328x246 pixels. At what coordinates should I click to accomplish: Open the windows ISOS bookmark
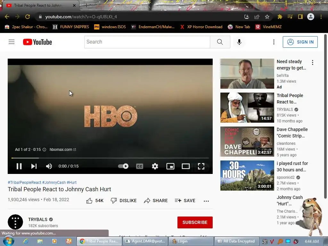click(110, 27)
